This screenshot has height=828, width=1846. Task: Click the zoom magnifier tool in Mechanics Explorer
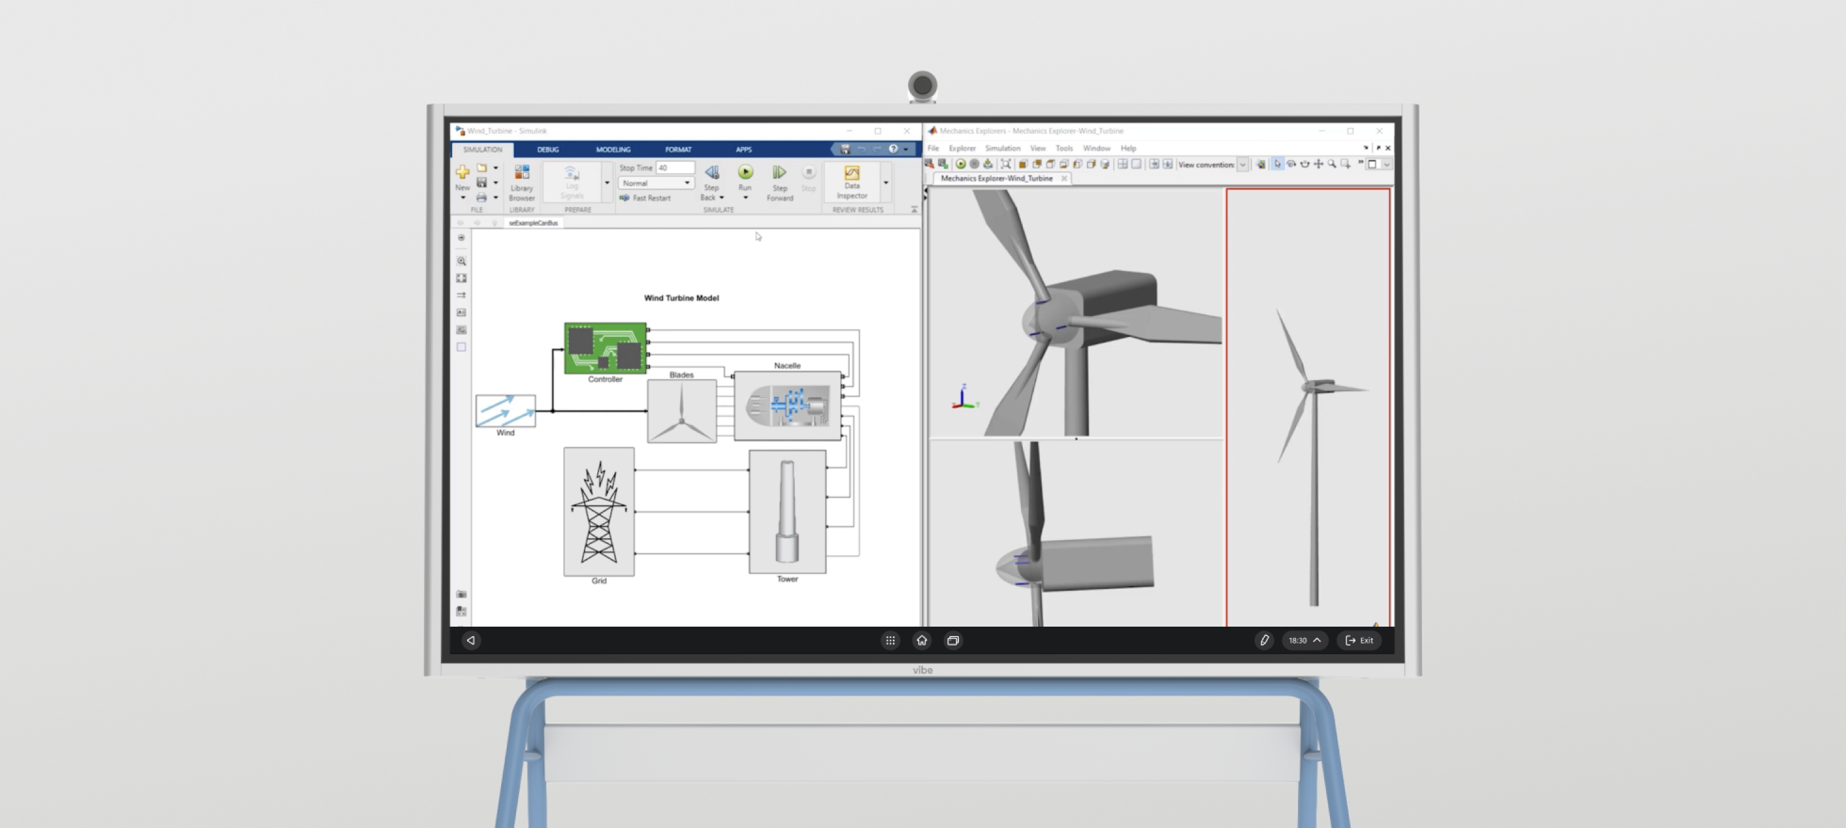coord(1332,164)
